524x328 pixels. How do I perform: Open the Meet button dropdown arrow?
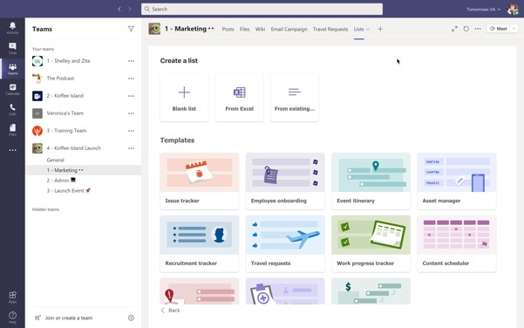514,29
